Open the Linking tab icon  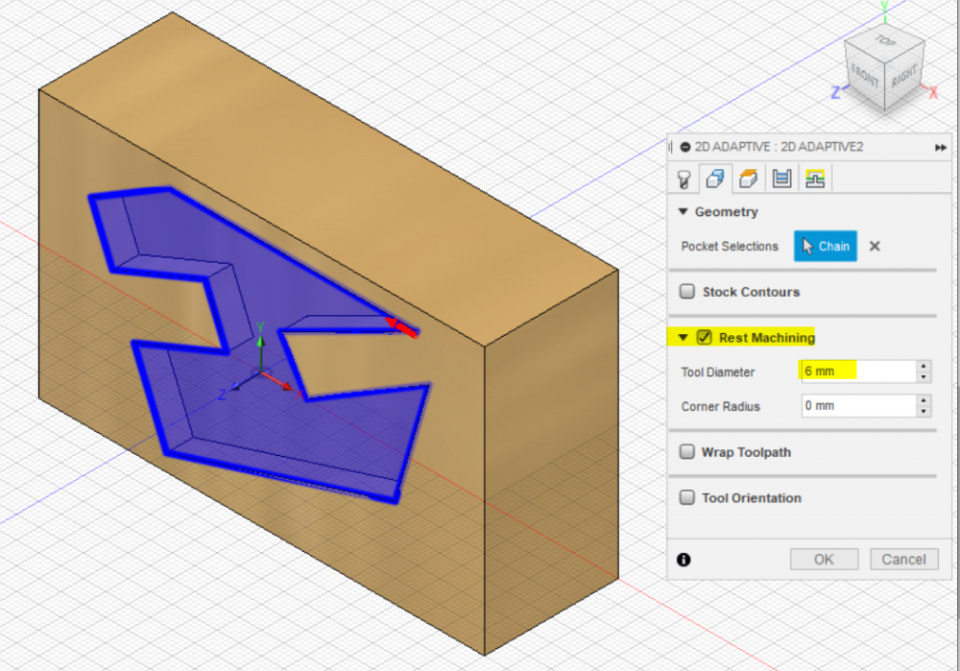point(815,178)
